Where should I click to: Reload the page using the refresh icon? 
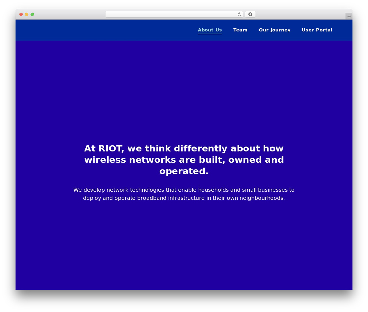click(239, 14)
